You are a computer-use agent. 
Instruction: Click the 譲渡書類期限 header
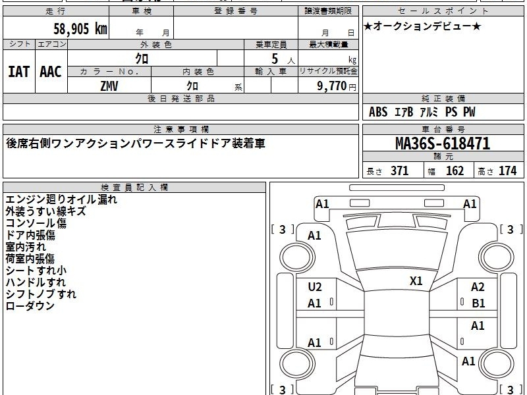coord(328,11)
